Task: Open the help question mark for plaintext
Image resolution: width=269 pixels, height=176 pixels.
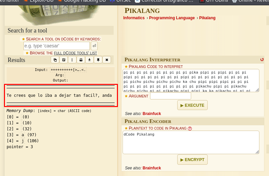Action: point(190,129)
